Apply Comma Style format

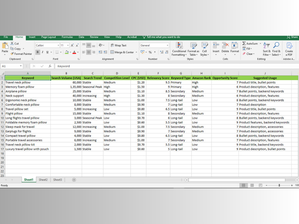click(x=155, y=52)
